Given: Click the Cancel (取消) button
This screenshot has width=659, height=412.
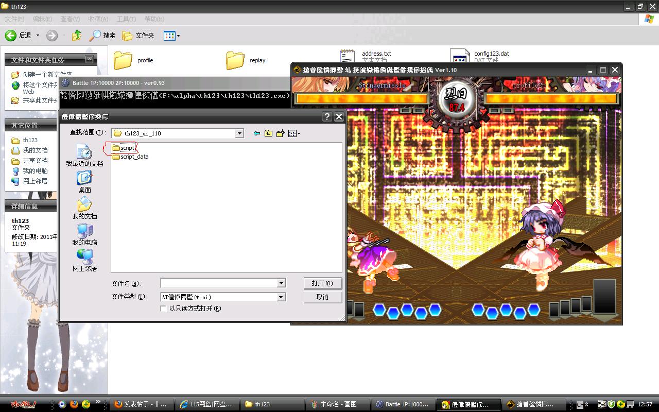Looking at the screenshot, I should 322,297.
